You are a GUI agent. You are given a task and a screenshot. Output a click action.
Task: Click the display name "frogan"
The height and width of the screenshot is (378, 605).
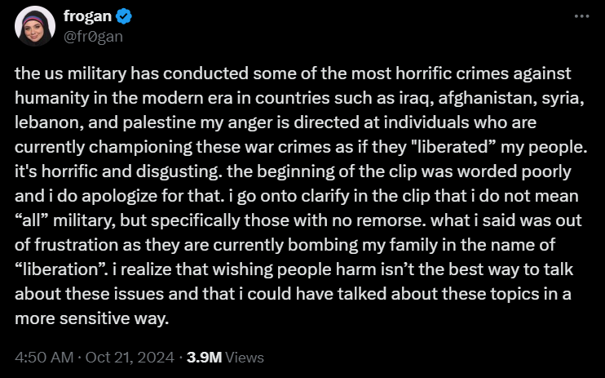tap(85, 17)
